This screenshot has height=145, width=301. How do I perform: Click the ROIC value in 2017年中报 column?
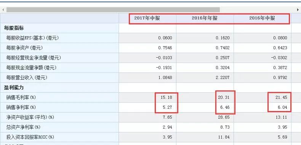[x=167, y=137]
